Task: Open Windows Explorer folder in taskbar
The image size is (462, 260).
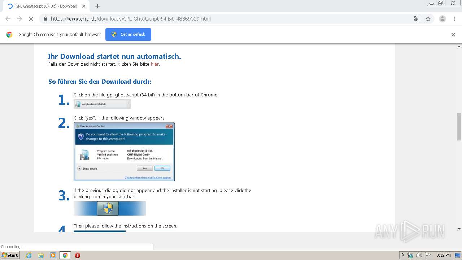Action: pos(41,255)
